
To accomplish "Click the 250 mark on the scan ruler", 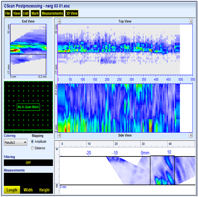I will point(119,79).
